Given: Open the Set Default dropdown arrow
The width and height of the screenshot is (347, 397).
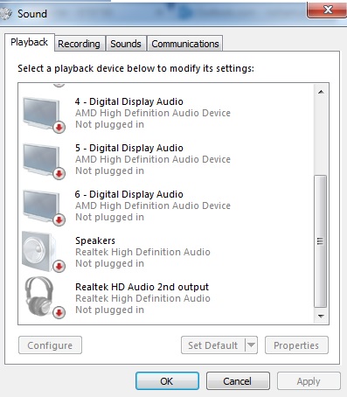Looking at the screenshot, I should pos(252,345).
